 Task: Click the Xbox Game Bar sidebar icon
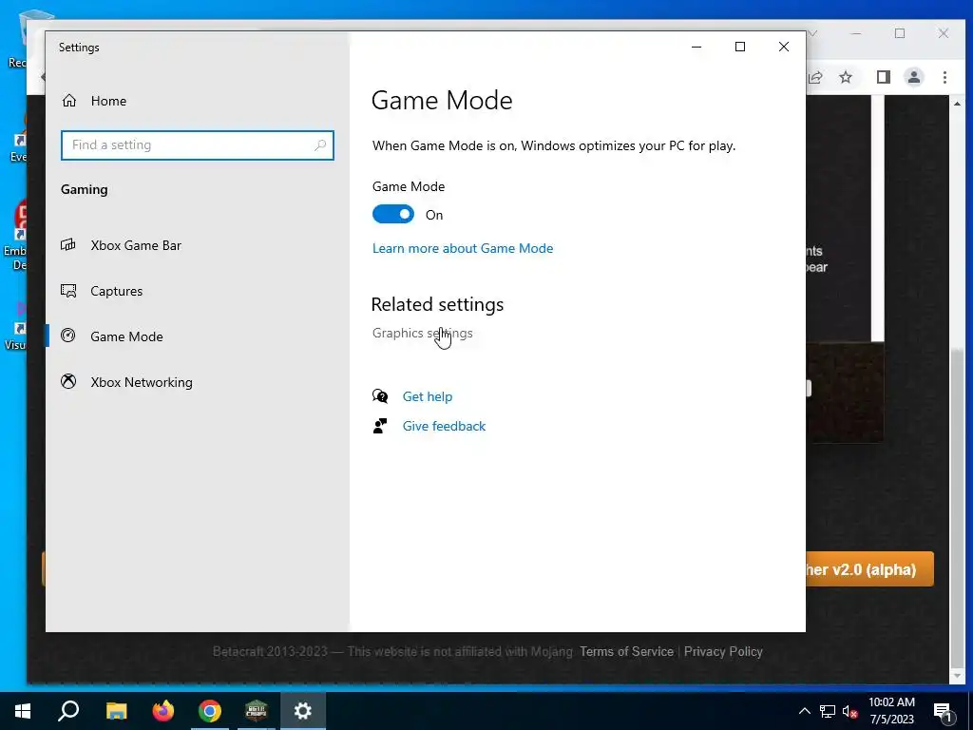pos(68,244)
